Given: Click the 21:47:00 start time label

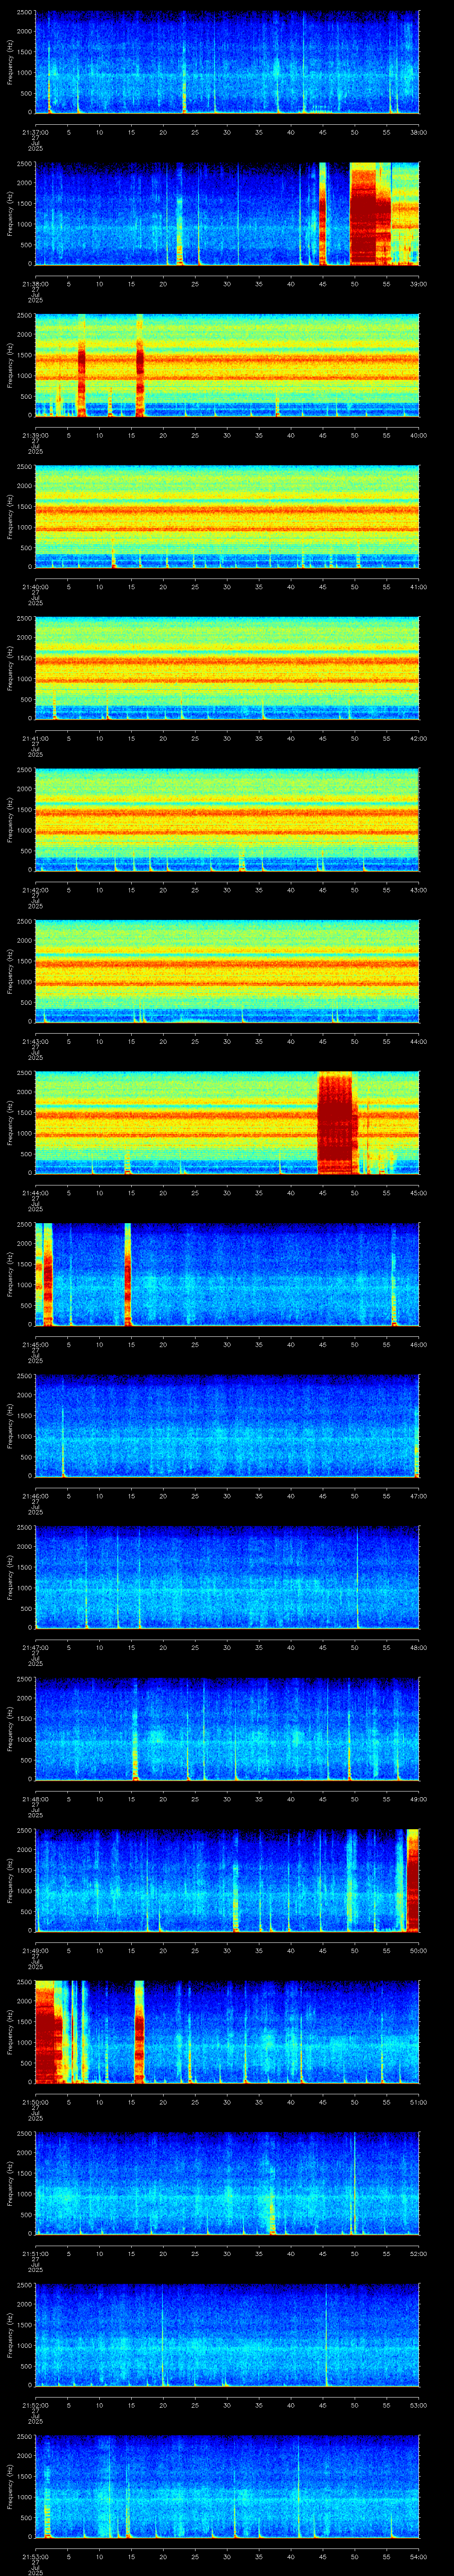Looking at the screenshot, I should coord(35,1647).
